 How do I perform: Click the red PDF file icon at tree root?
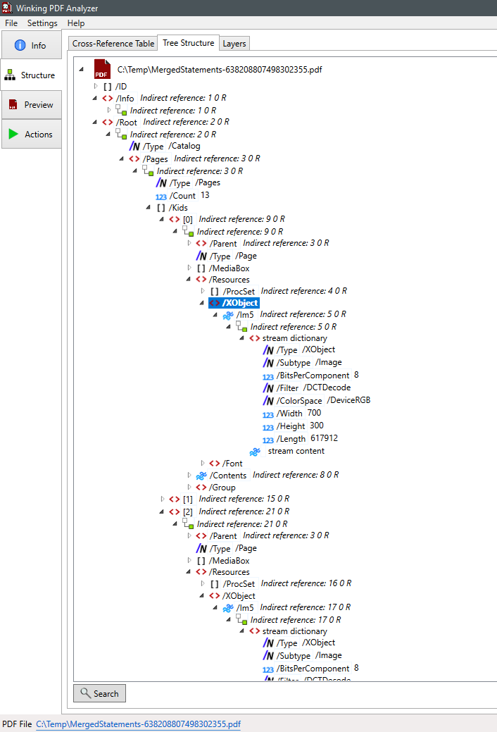click(102, 70)
